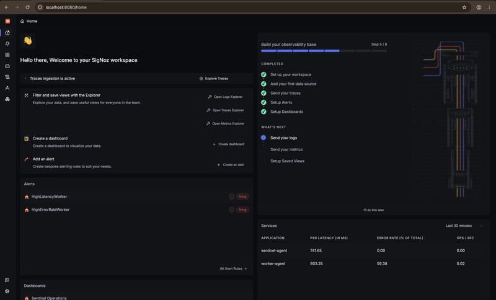
Task: Click the stacked boxes icon in the sidebar
Action: click(x=7, y=99)
